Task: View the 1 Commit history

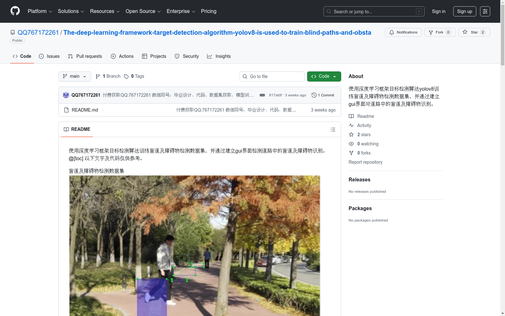Action: pyautogui.click(x=323, y=95)
